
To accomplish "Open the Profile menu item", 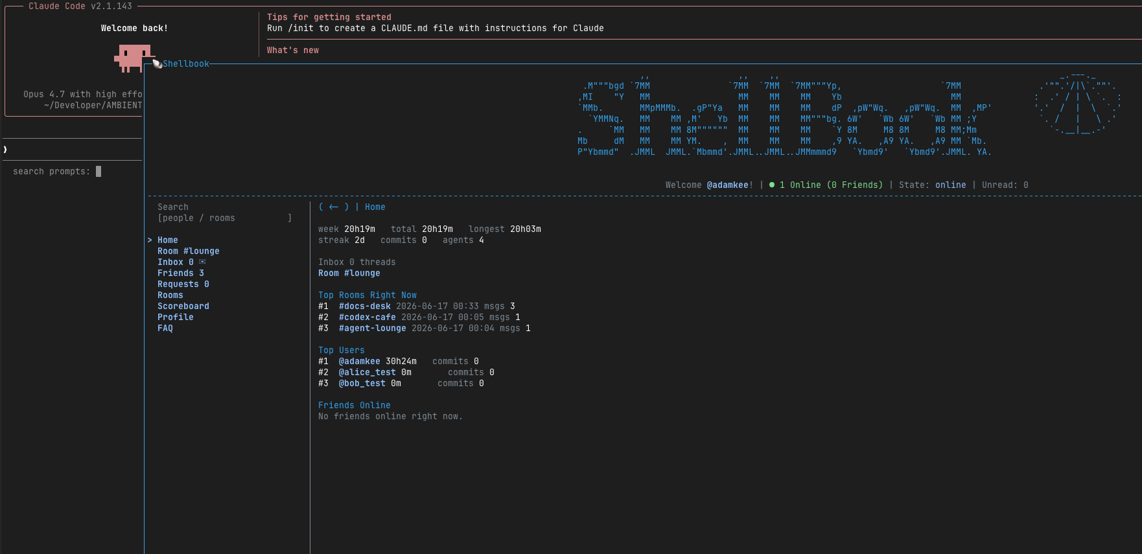I will pyautogui.click(x=176, y=317).
